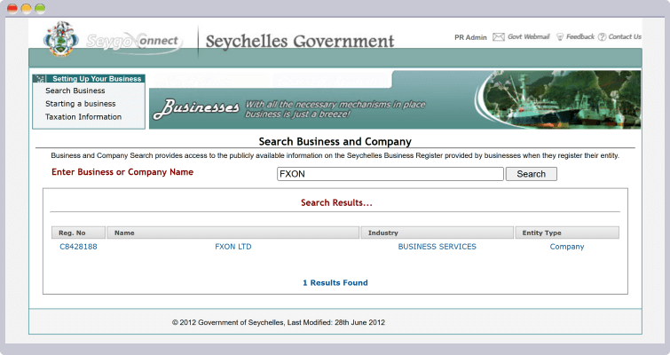
Task: Open registration number C8428188
Action: [78, 247]
